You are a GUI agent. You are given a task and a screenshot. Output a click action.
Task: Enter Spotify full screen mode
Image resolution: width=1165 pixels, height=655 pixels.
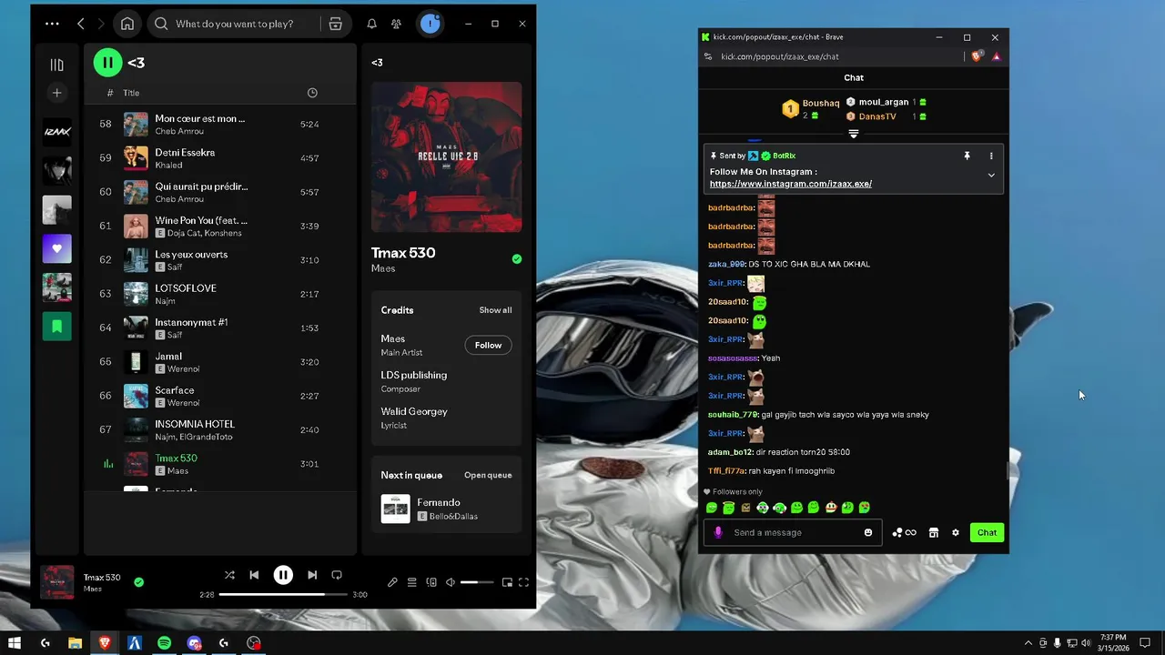tap(523, 582)
